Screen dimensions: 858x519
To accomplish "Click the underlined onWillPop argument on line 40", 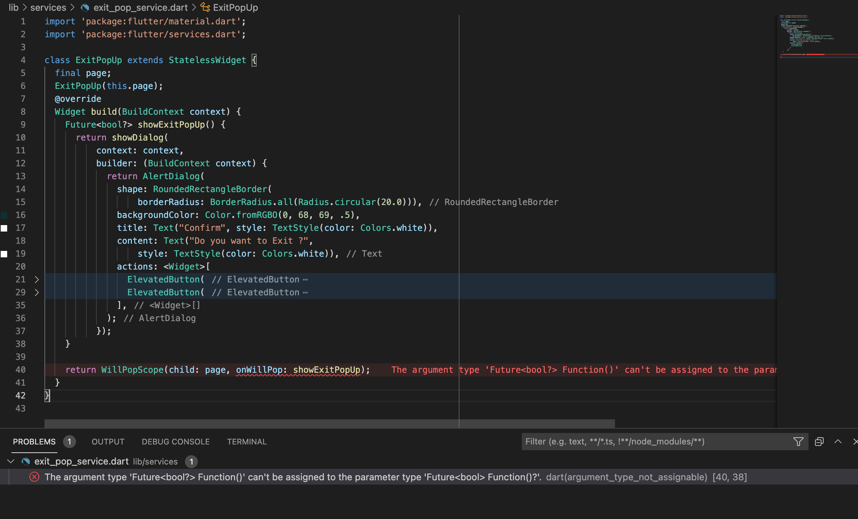I will tap(298, 370).
